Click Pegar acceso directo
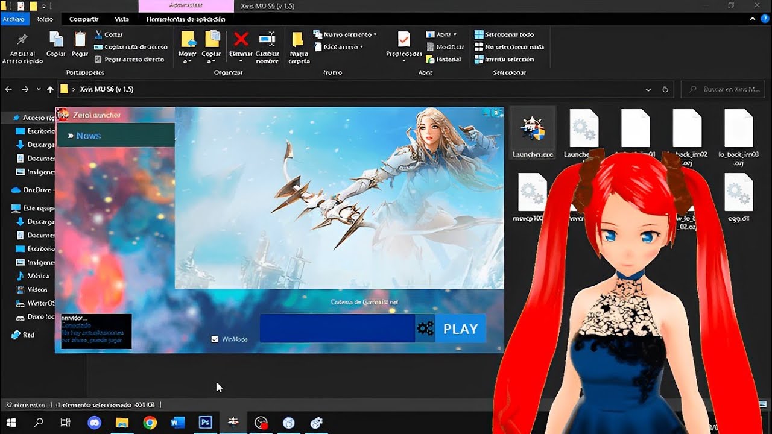 [x=130, y=59]
